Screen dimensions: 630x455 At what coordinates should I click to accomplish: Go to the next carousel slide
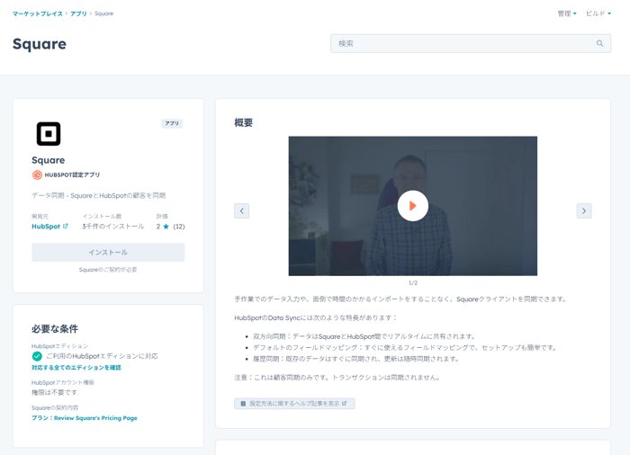[583, 211]
